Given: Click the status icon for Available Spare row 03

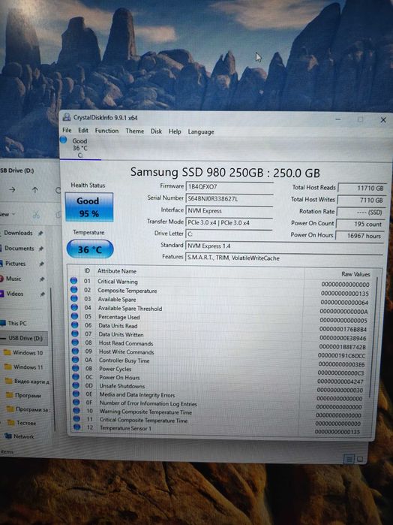Looking at the screenshot, I should [74, 298].
